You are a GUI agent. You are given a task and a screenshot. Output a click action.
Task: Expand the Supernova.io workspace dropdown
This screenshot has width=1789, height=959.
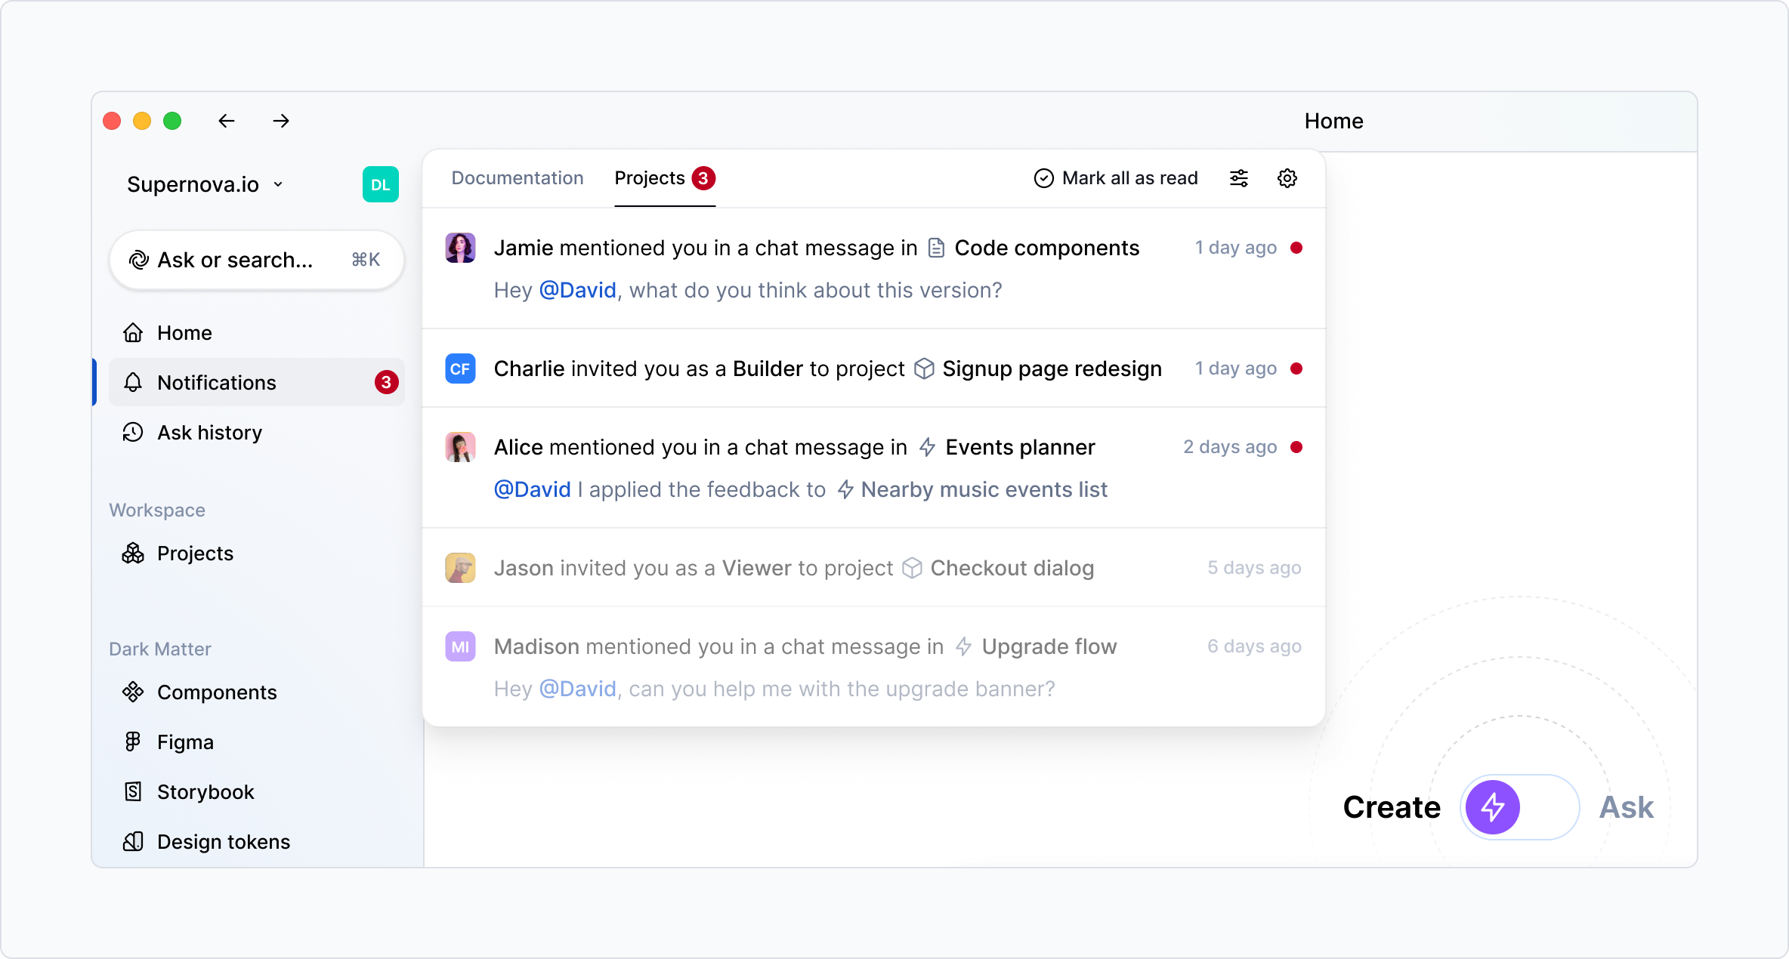[205, 184]
